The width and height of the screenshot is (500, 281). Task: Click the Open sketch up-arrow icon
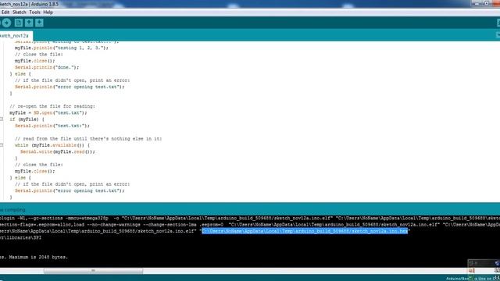pyautogui.click(x=29, y=23)
